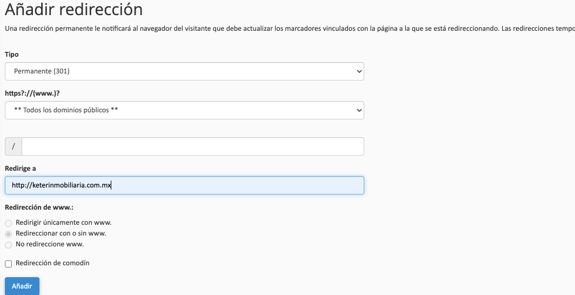This screenshot has height=295, width=575.
Task: Click the Tipo field label
Action: (x=12, y=55)
